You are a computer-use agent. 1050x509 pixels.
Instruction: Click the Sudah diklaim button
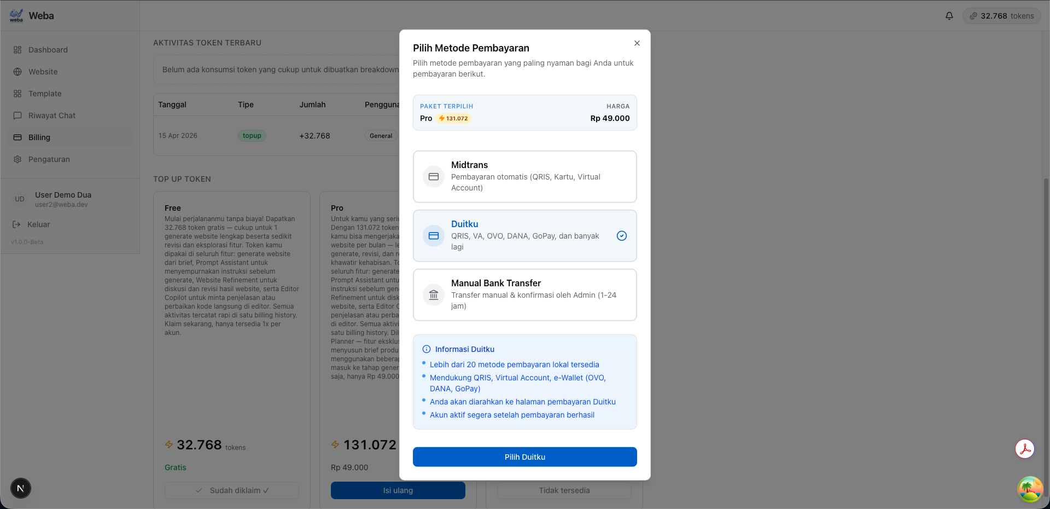click(232, 490)
